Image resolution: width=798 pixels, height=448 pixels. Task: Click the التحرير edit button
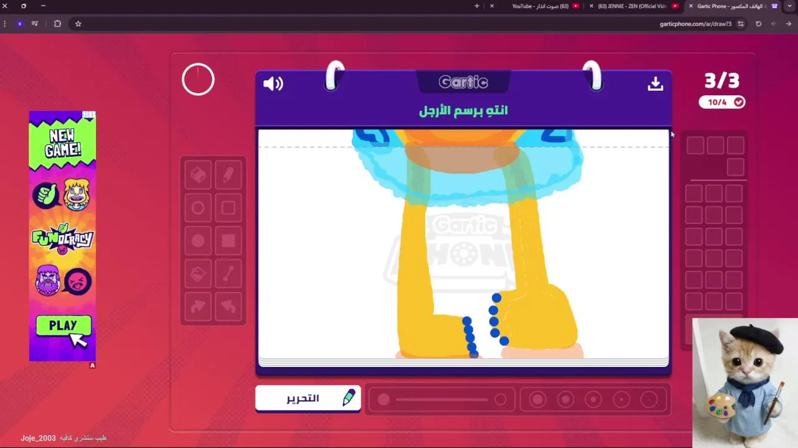[x=308, y=399]
